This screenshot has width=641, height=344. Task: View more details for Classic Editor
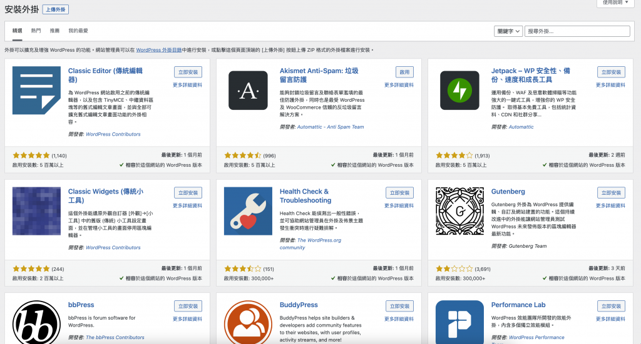tap(187, 85)
